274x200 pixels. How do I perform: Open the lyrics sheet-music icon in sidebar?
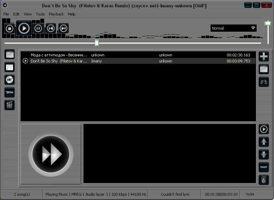tap(10, 67)
